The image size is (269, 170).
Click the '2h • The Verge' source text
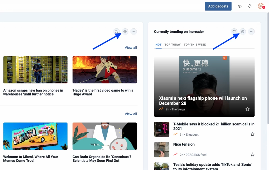click(x=175, y=109)
